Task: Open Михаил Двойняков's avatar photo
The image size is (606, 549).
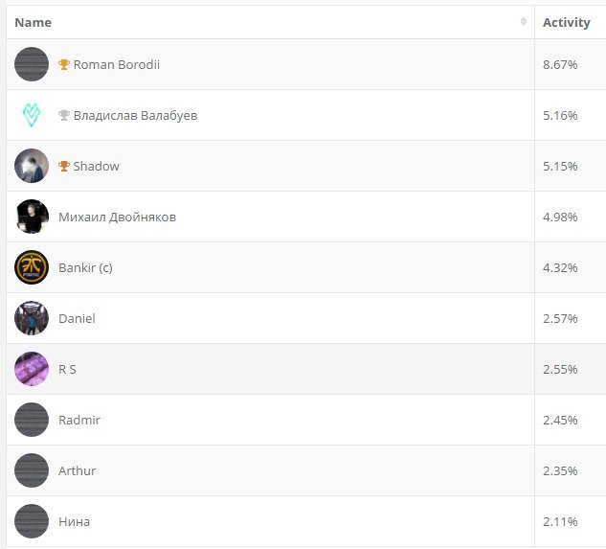Action: tap(32, 217)
